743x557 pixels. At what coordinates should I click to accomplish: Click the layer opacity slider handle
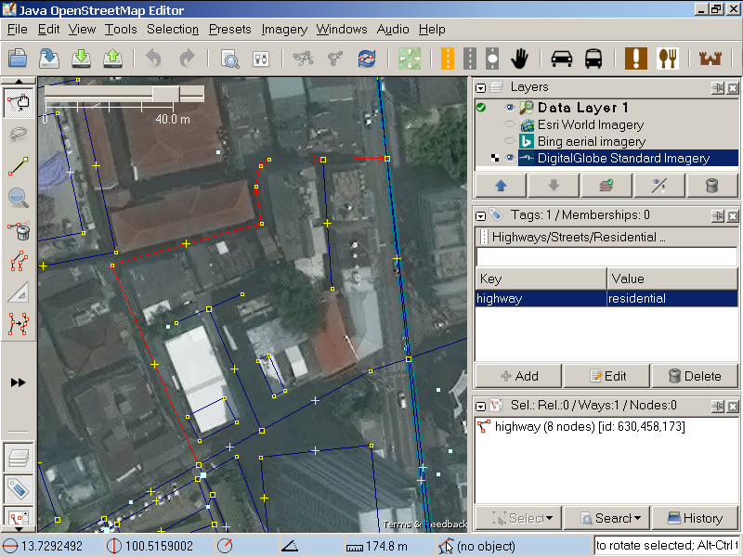[167, 94]
